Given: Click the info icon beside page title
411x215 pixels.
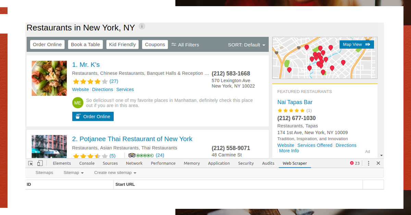Looking at the screenshot, I should tap(142, 26).
